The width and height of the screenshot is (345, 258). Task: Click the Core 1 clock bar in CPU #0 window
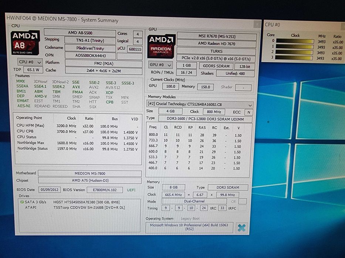coord(295,46)
